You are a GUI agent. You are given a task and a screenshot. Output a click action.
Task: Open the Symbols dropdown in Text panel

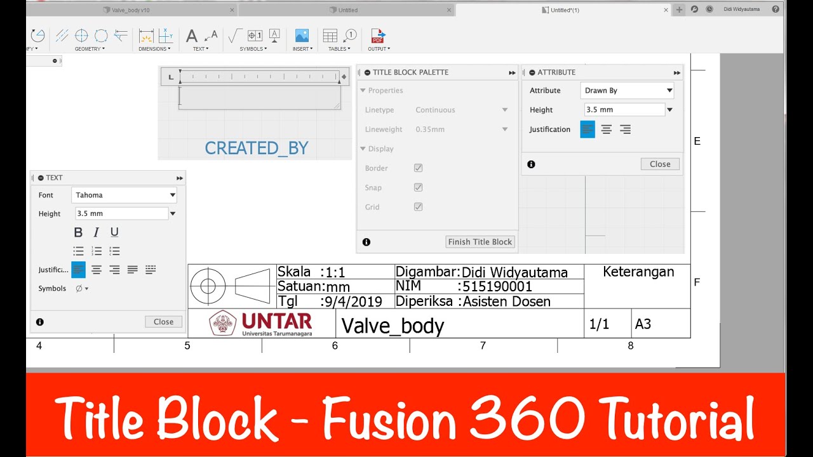click(82, 288)
